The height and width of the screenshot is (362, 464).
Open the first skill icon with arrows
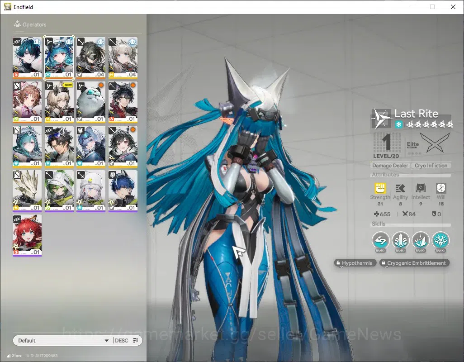click(x=380, y=240)
